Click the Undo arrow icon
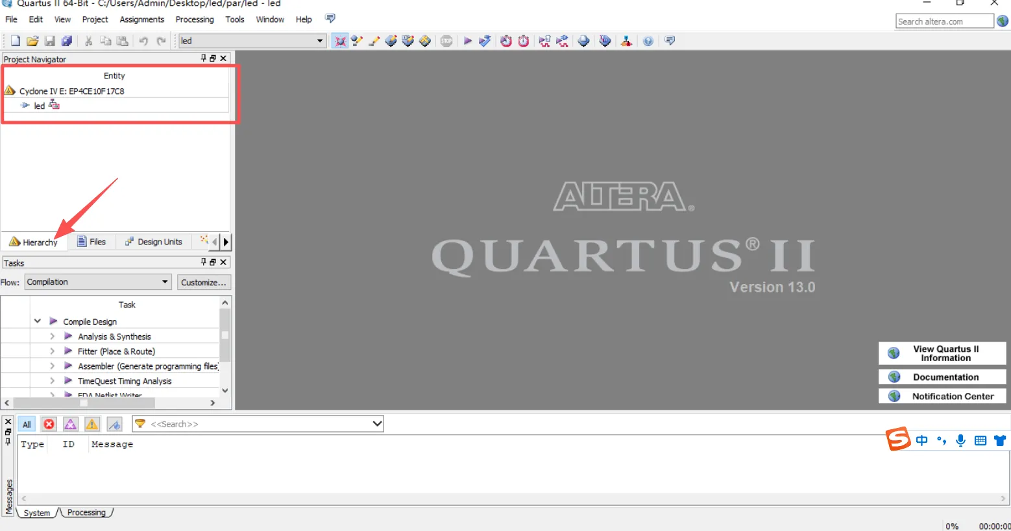 pyautogui.click(x=143, y=41)
